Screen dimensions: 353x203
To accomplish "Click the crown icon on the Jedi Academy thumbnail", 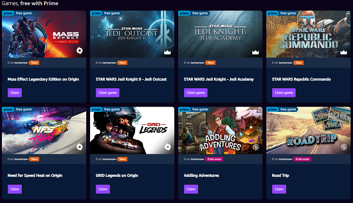I will [255, 52].
